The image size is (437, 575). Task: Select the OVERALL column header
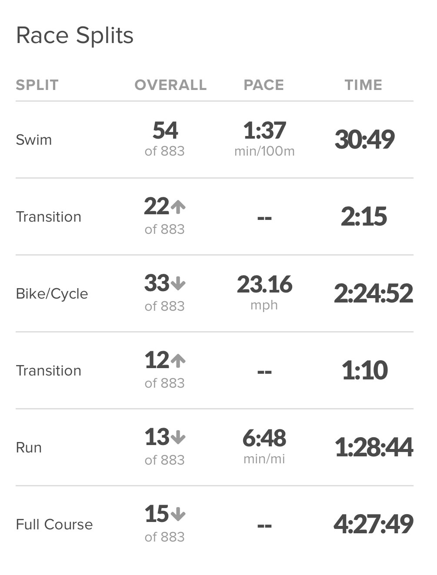pos(170,85)
